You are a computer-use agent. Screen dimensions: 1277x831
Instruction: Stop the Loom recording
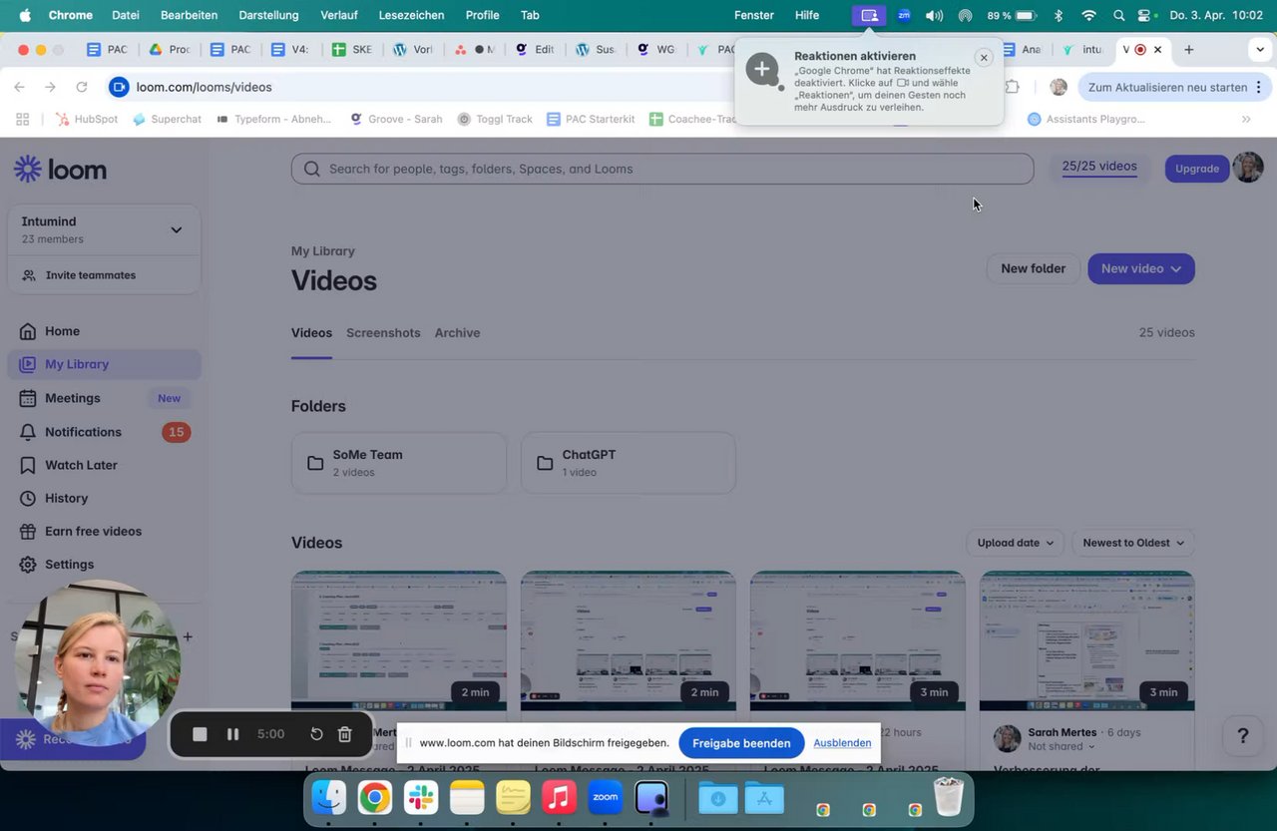pos(200,734)
